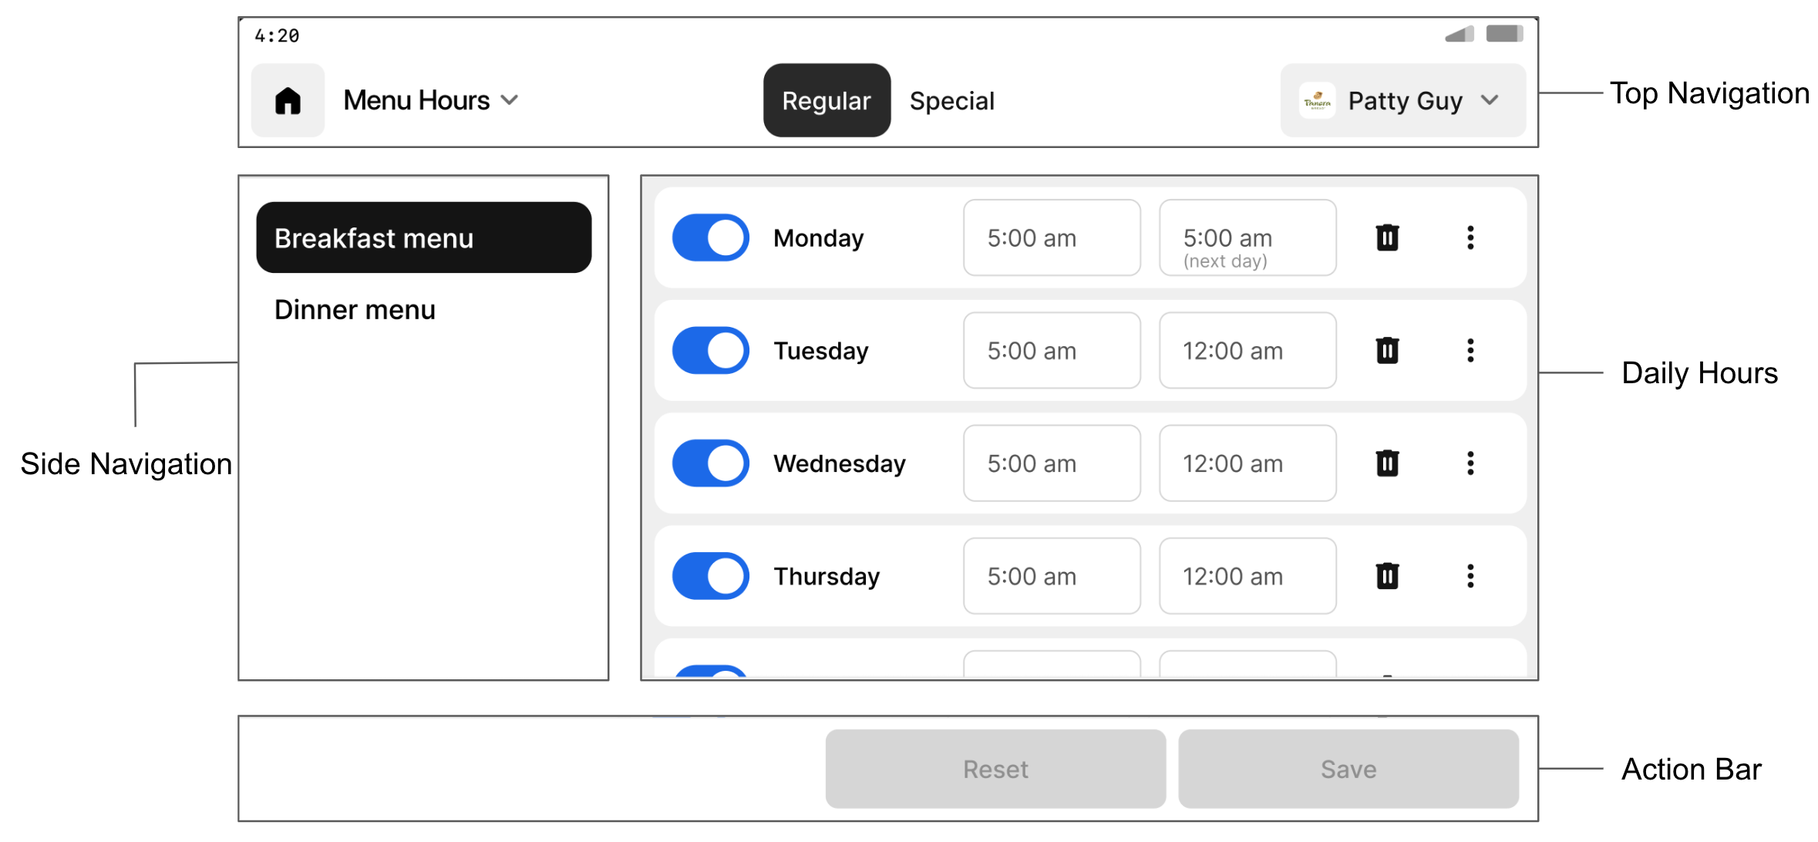This screenshot has height=842, width=1818.
Task: Delete Tuesday hours with trash icon
Action: (x=1387, y=350)
